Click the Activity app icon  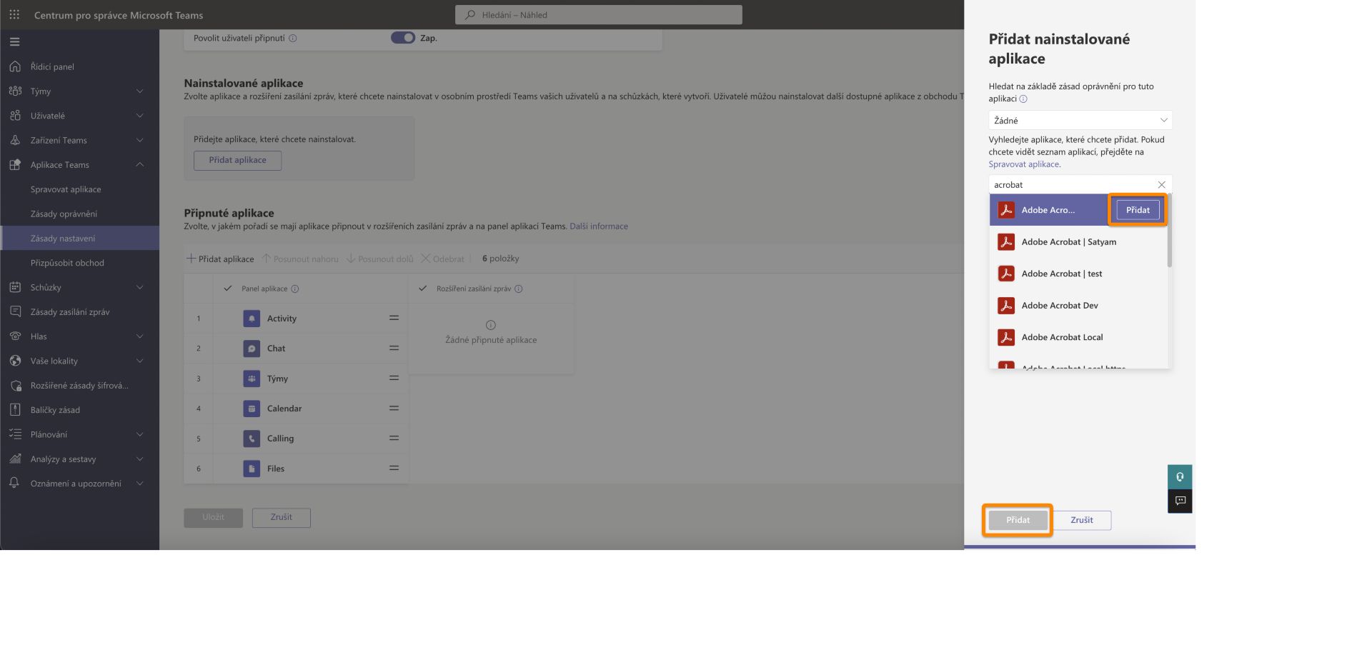point(252,319)
